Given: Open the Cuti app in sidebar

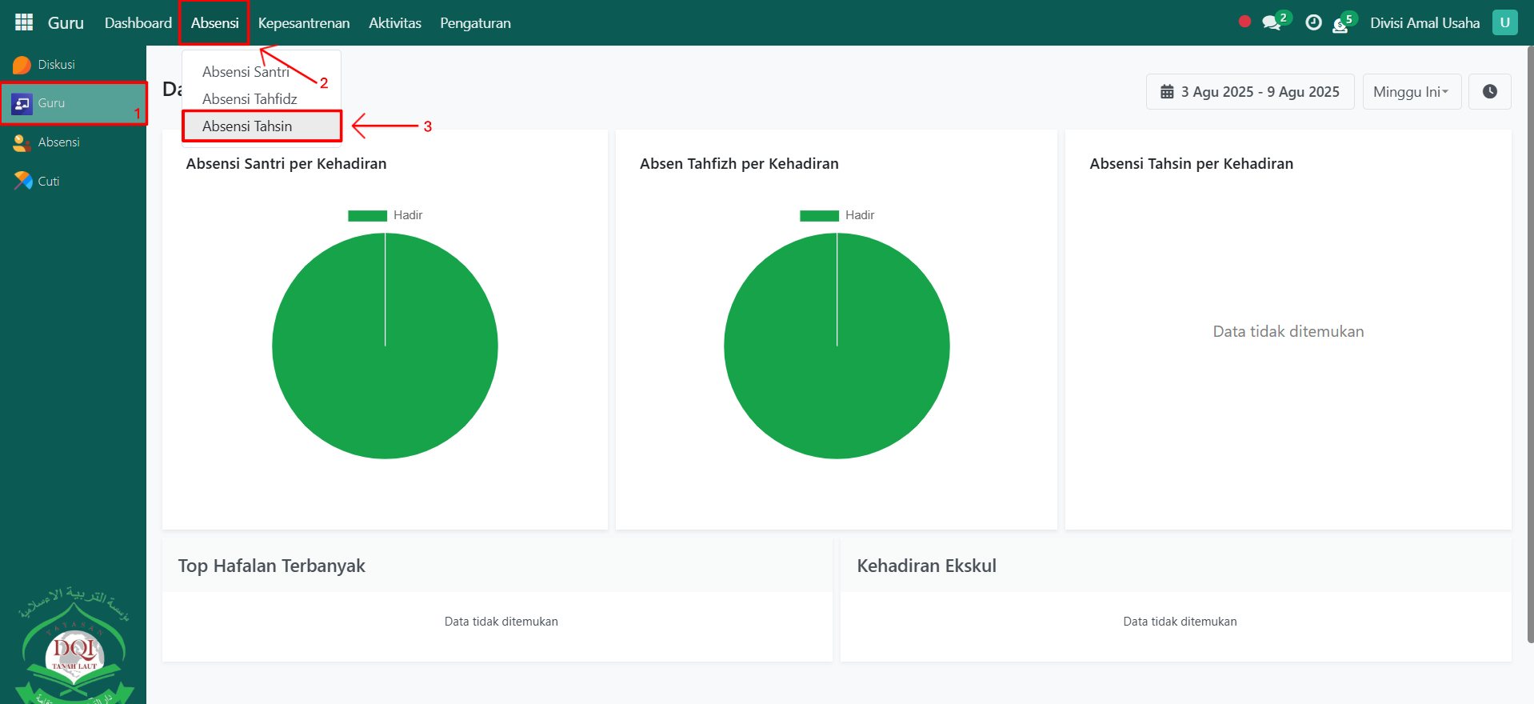Looking at the screenshot, I should pyautogui.click(x=48, y=182).
